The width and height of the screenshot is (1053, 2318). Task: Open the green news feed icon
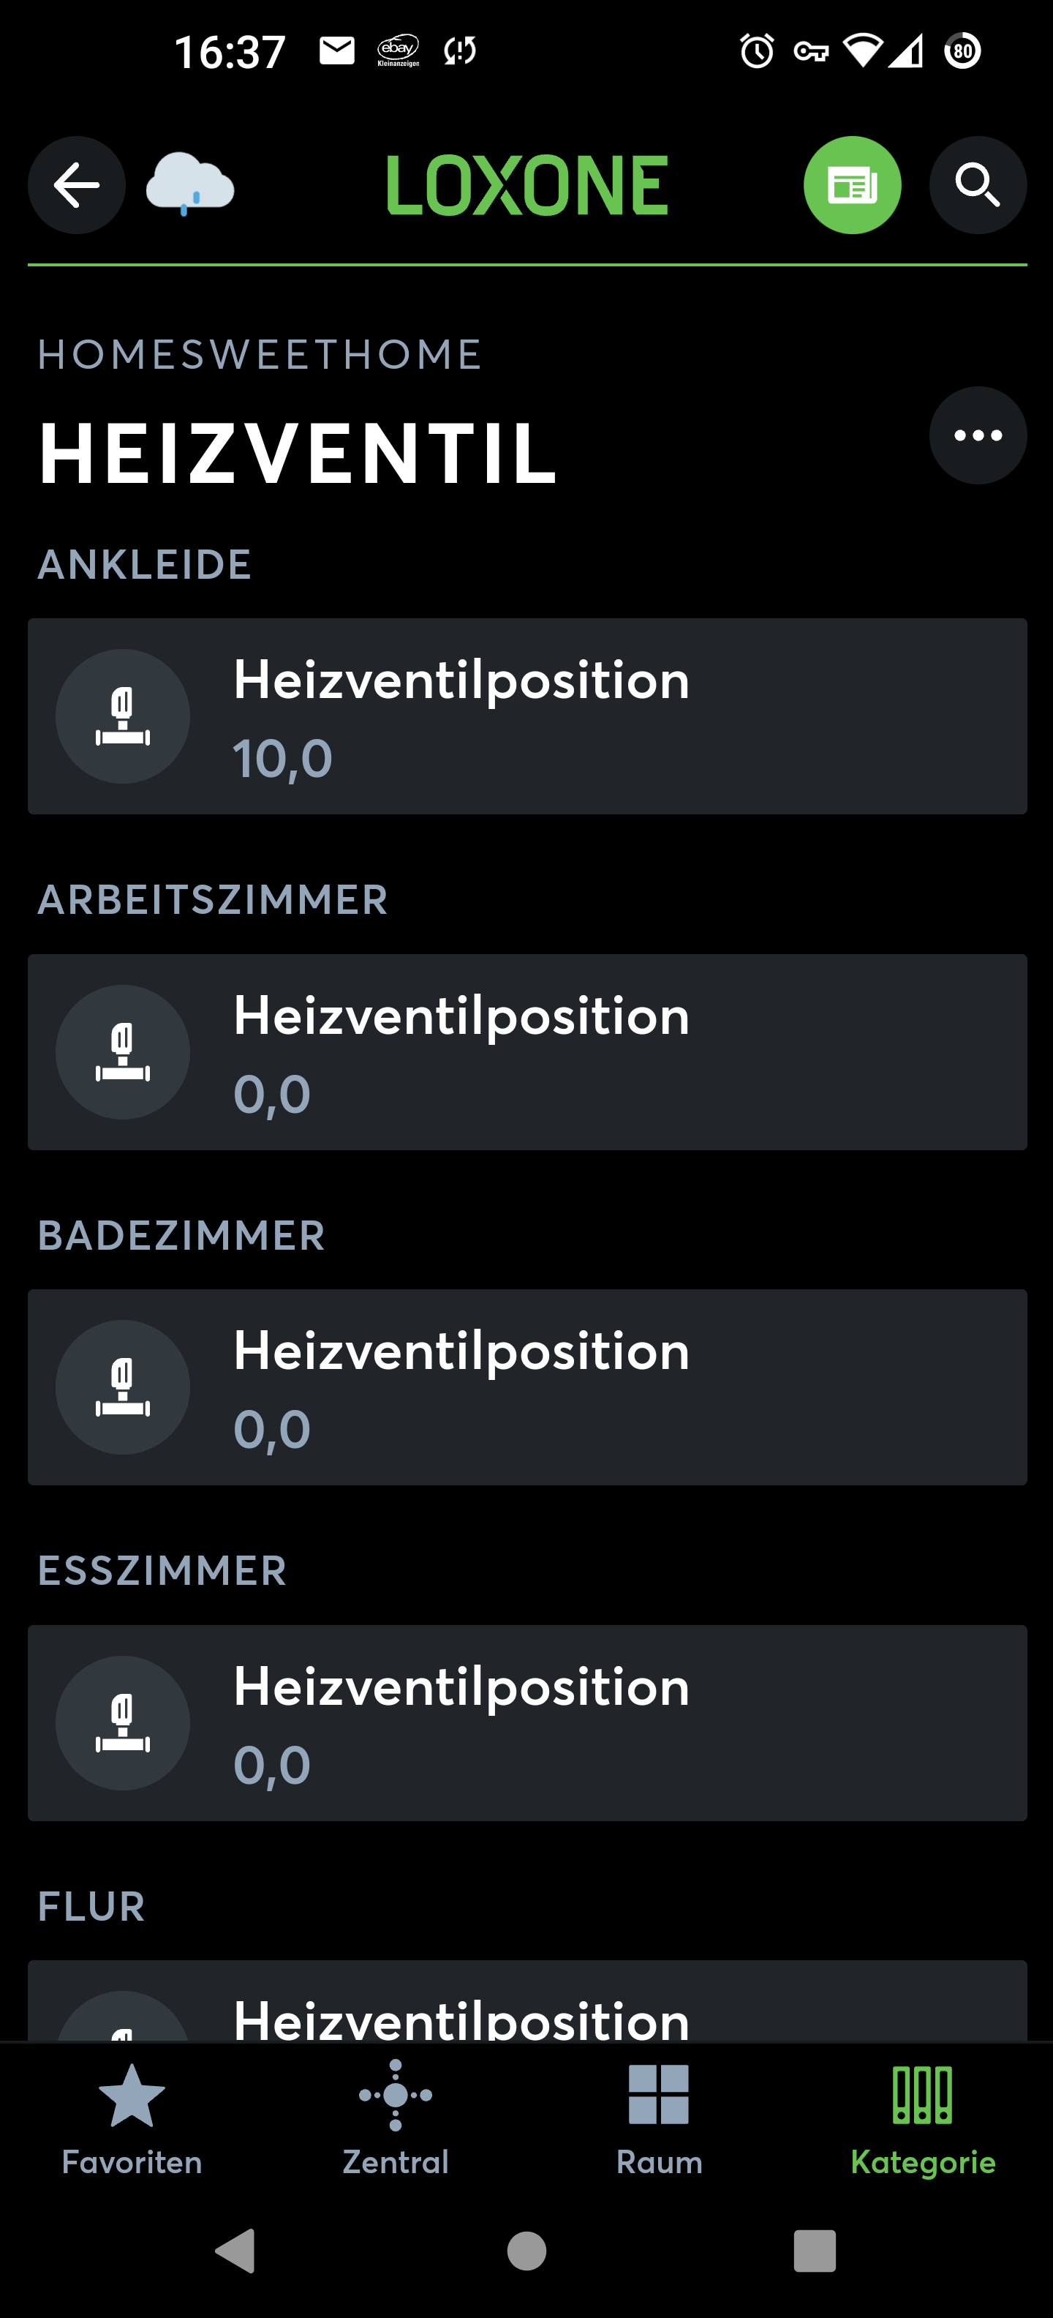[x=852, y=185]
